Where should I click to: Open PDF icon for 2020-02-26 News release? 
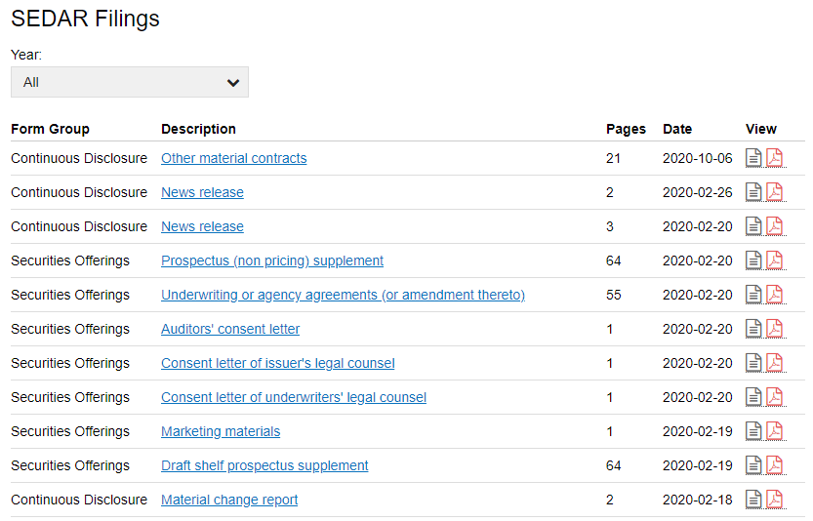point(774,192)
